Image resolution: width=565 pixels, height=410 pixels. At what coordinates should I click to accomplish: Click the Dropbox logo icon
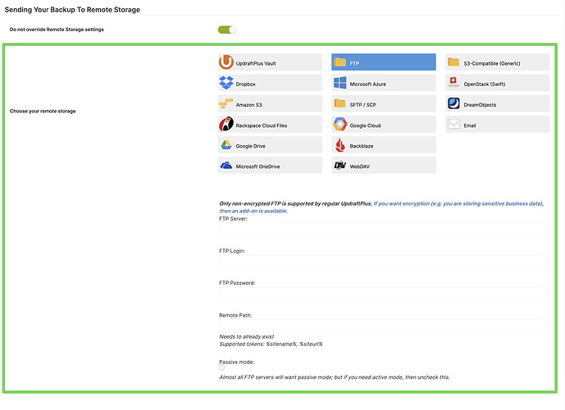[226, 83]
